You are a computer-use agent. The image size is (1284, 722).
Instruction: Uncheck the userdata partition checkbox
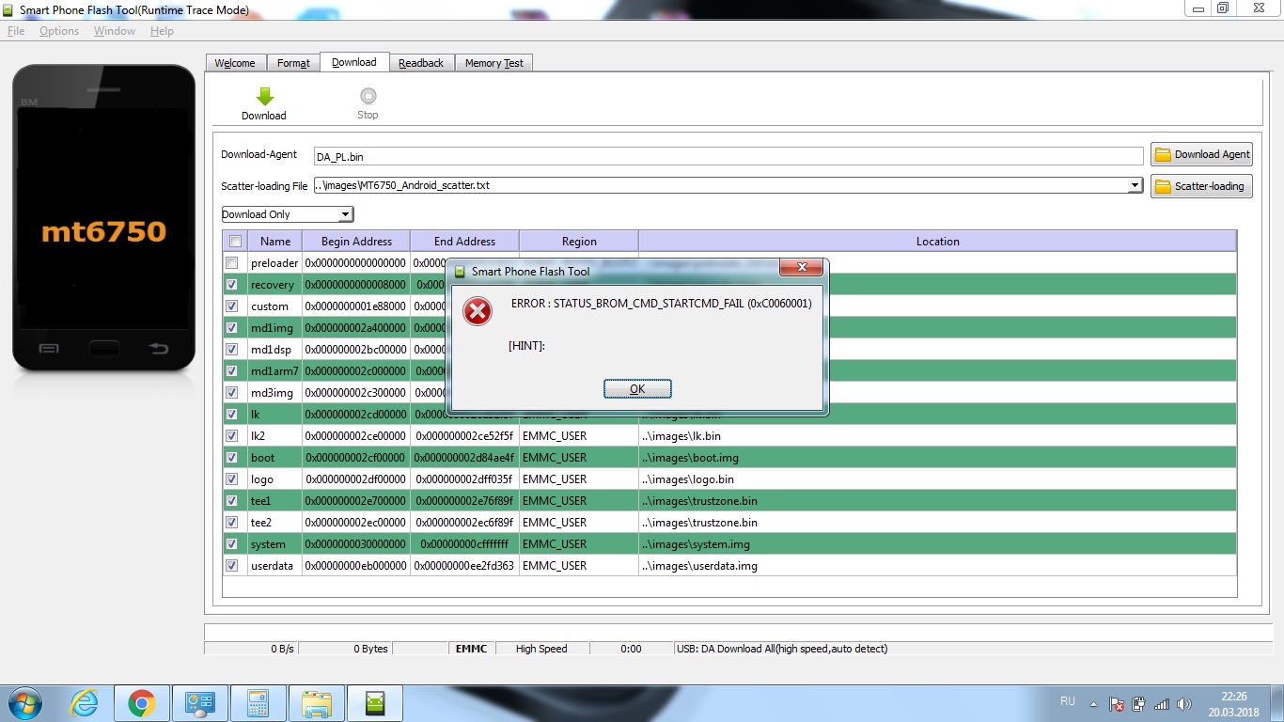click(232, 566)
